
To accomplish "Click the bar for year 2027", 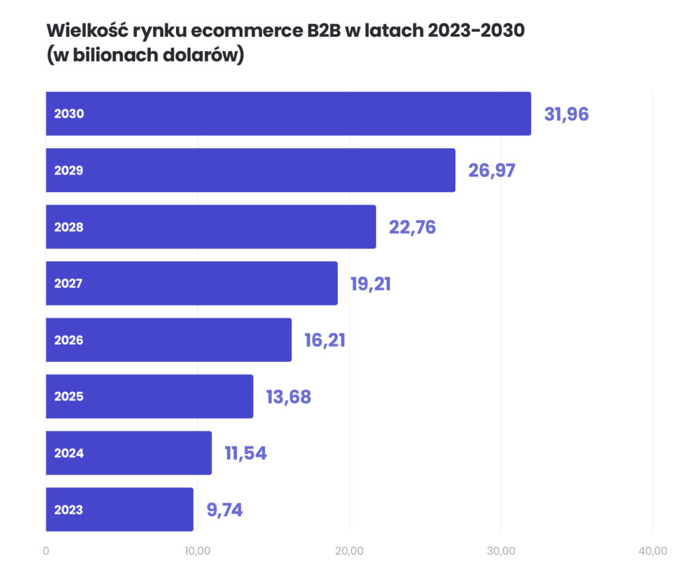I will pos(191,283).
